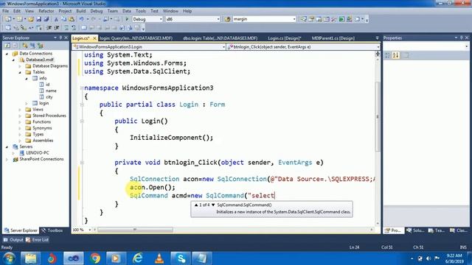
Task: Click next overload arrow in SqlCommand tooltip
Action: 213,205
